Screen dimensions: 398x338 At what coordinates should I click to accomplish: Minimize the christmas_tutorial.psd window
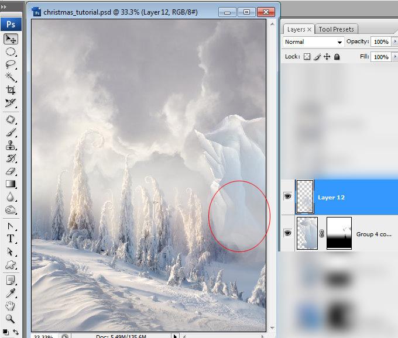[x=228, y=12]
